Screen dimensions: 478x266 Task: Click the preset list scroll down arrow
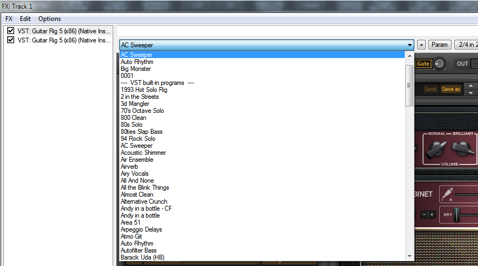coord(410,256)
